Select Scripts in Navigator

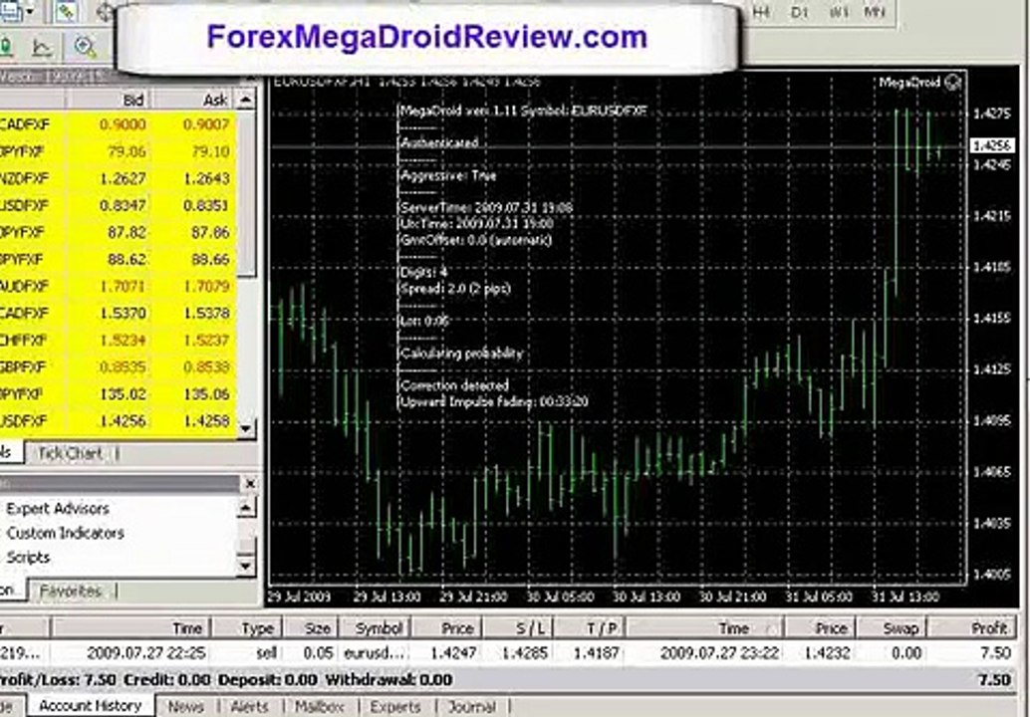click(28, 558)
